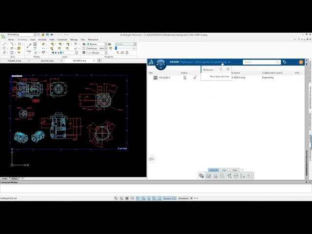Click the refresh icon beside MySession
The image size is (312, 234).
tap(221, 69)
